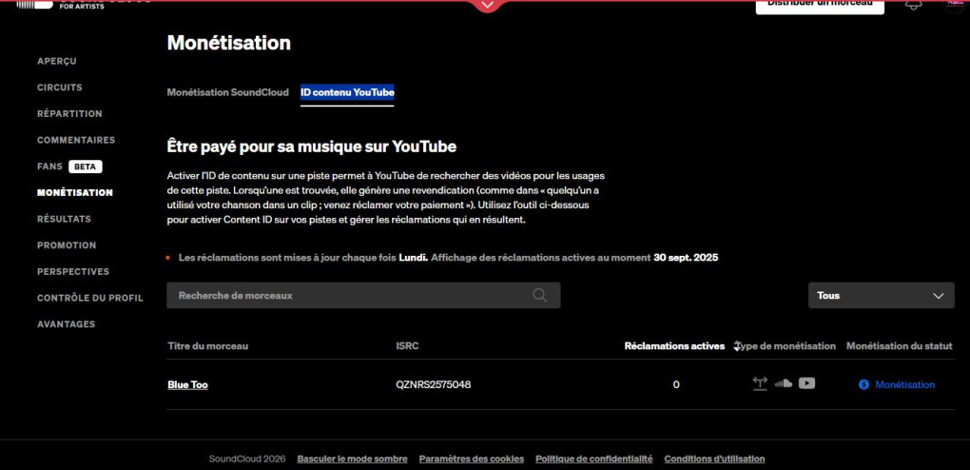Focus the Recherche de morceaux field
970x470 pixels.
click(x=363, y=295)
